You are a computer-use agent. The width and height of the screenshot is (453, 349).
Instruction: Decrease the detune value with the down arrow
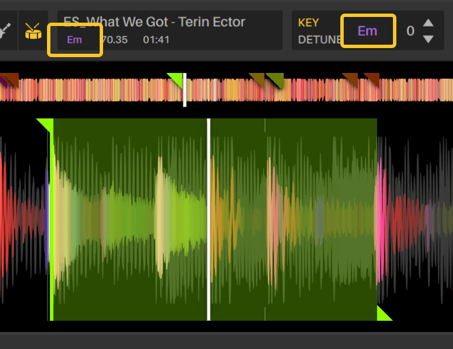429,38
